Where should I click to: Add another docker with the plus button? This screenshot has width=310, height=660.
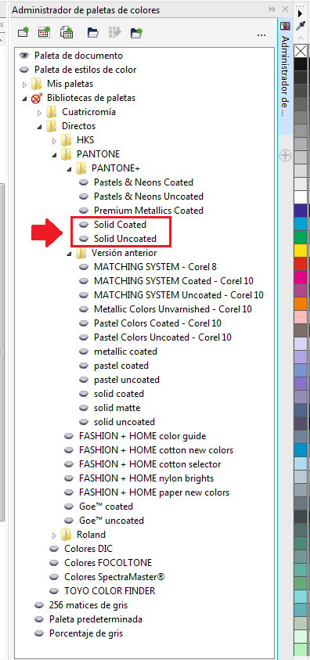pos(285,155)
